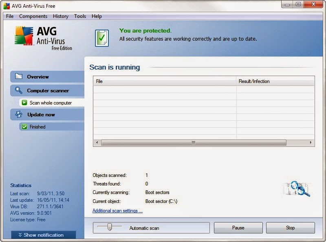Screen dimensions: 326x242
Task: Click the Show notification bar
Action: click(44, 235)
